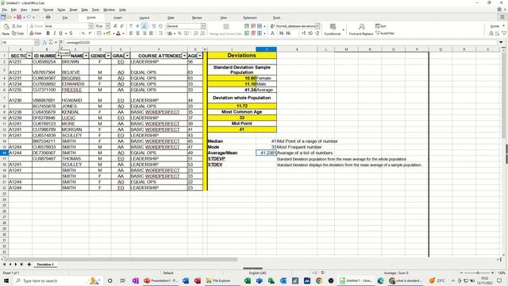Screen dimensions: 508x286
Task: Expand the formula bar
Action: coord(501,42)
